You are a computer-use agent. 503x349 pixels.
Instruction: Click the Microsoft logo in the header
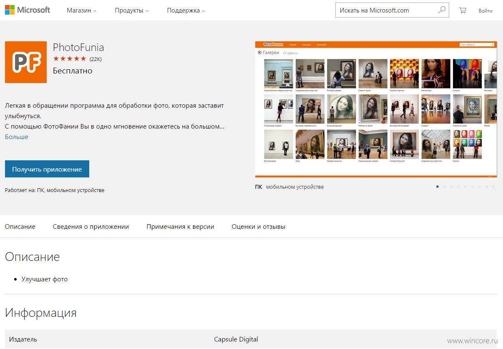pos(28,10)
